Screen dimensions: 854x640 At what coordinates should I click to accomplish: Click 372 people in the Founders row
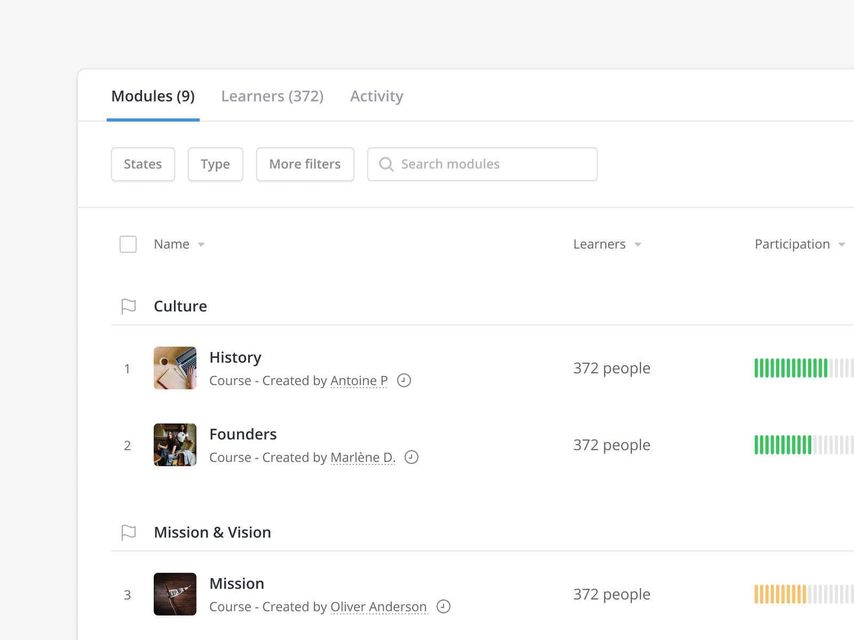pos(612,445)
